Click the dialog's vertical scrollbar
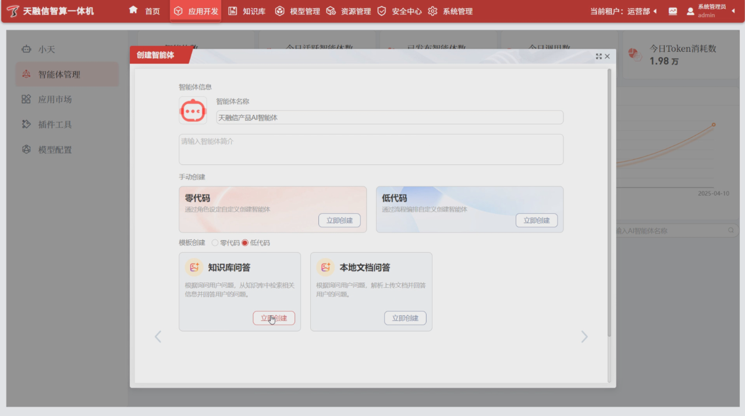Image resolution: width=745 pixels, height=416 pixels. pyautogui.click(x=609, y=204)
